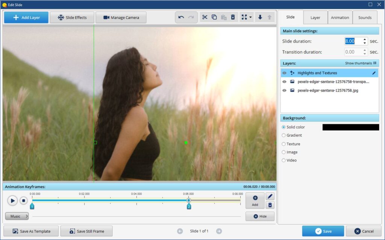This screenshot has height=240, width=385.
Task: Click image icon of 12576758.jpg layer
Action: pyautogui.click(x=292, y=90)
